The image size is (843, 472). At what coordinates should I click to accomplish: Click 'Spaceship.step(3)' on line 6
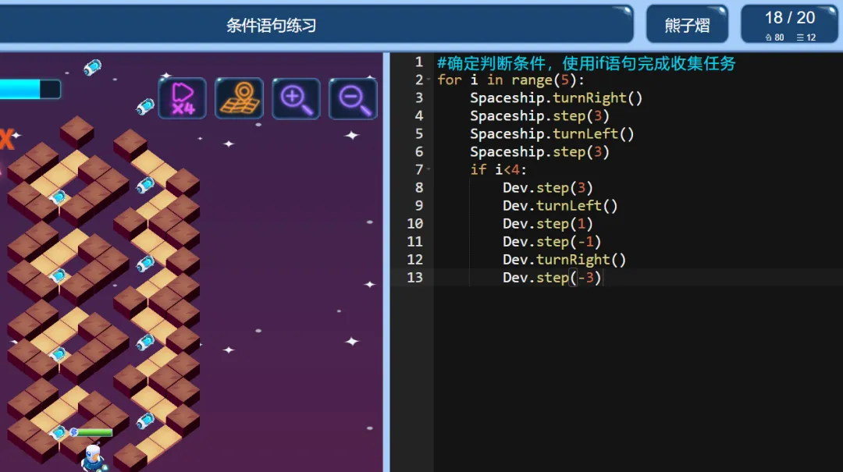539,152
